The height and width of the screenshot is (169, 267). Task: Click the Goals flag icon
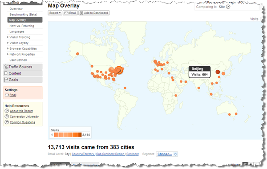(x=6, y=80)
